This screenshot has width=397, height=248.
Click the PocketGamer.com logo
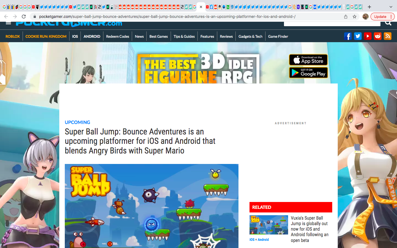tap(69, 24)
